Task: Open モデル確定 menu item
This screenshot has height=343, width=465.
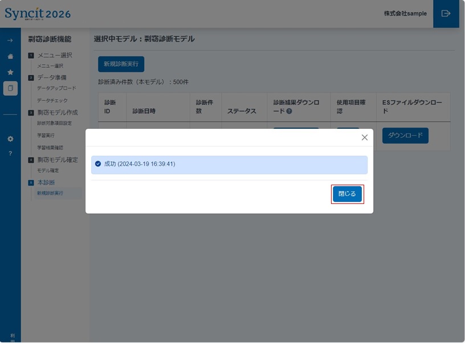Action: [x=48, y=170]
